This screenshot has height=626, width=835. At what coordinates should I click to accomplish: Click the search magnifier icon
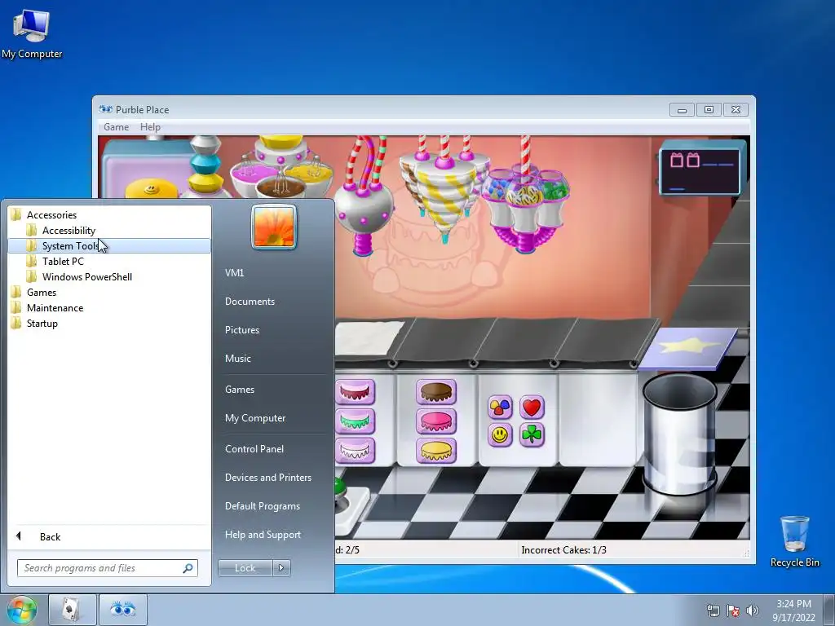click(x=188, y=568)
